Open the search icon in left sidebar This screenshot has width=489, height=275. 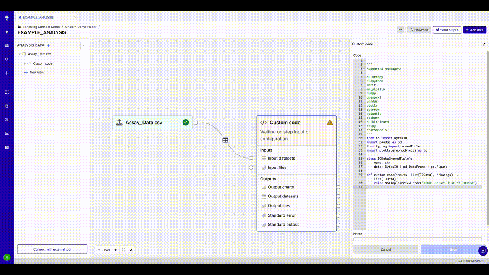point(7,60)
